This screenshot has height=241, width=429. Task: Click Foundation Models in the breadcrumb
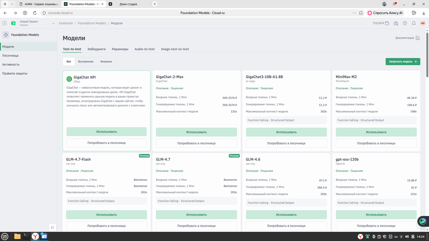point(92,23)
